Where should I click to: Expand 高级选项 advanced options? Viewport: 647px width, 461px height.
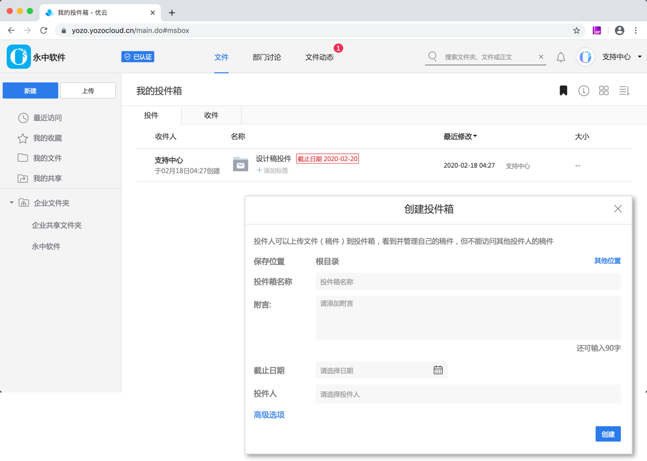pyautogui.click(x=269, y=415)
